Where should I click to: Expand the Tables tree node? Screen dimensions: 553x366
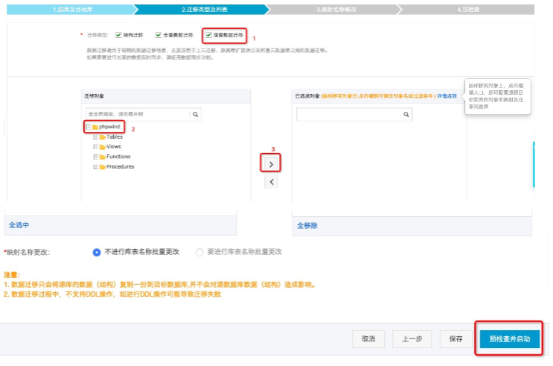[x=95, y=136]
